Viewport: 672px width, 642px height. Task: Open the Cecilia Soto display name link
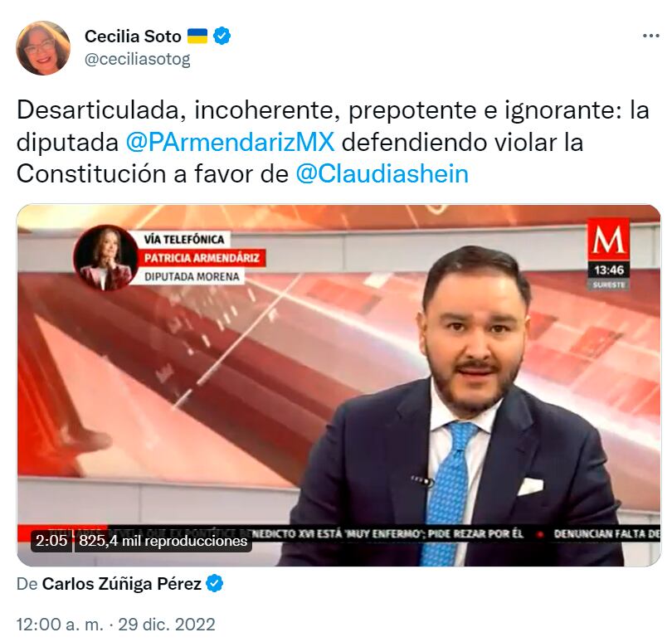point(133,36)
